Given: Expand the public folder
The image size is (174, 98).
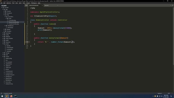Looking at the screenshot, I should pos(3,40).
